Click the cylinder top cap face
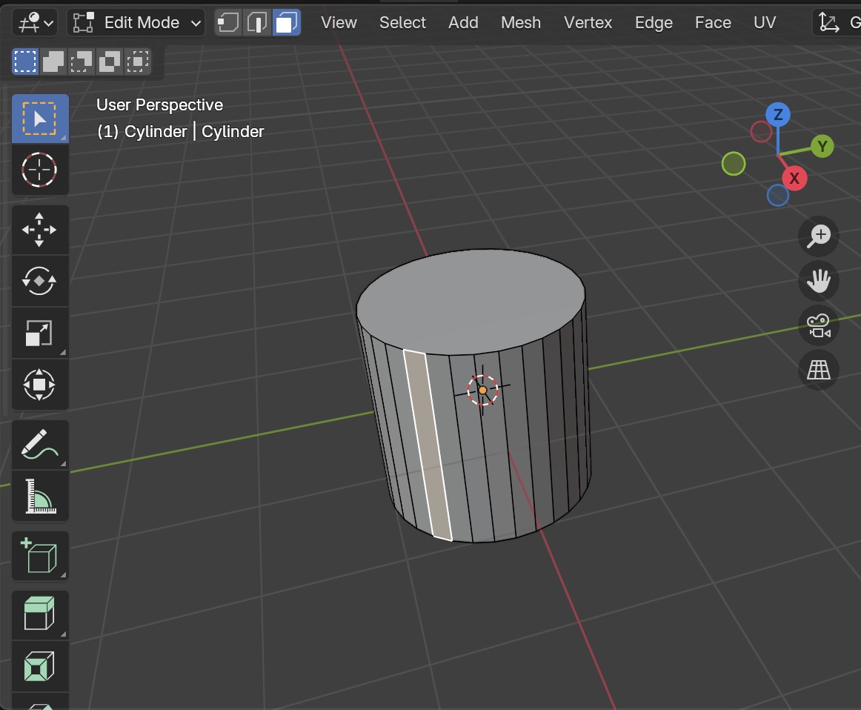 click(471, 301)
